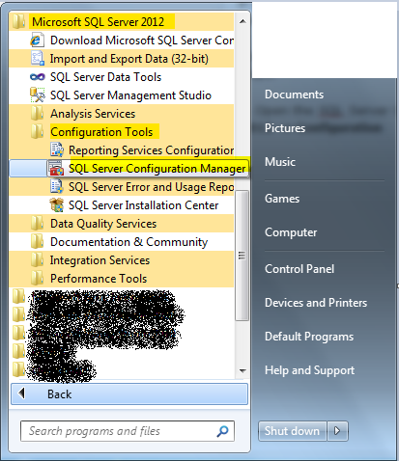The height and width of the screenshot is (461, 399).
Task: Expand the Performance Tools folder
Action: click(122, 279)
